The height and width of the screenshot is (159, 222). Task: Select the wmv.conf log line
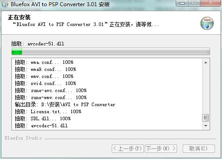click(x=44, y=76)
